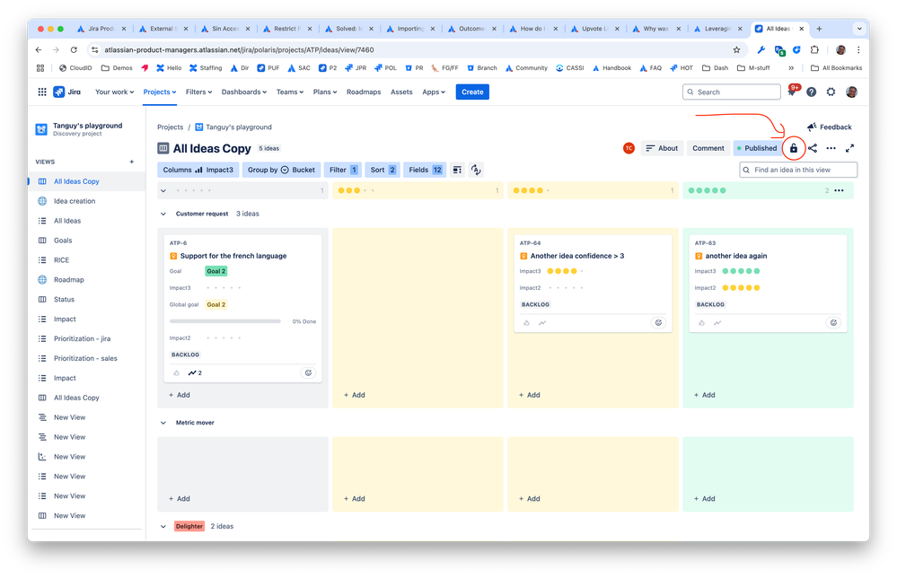The image size is (897, 578).
Task: Click reaction icon on ATP-6 card
Action: coord(308,372)
